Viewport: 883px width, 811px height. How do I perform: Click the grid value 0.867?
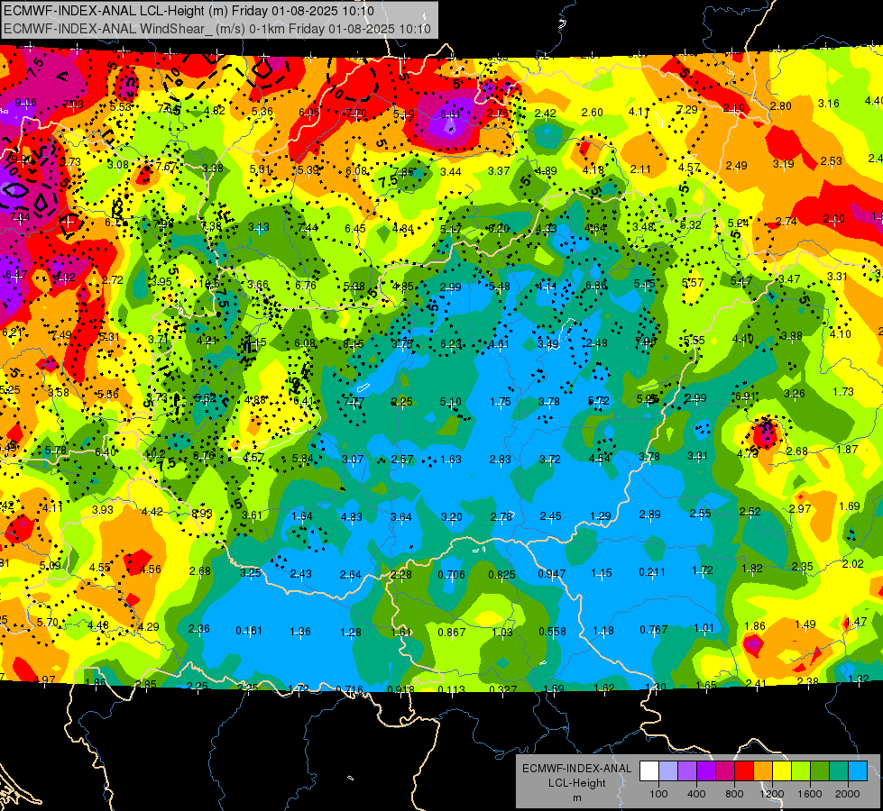(452, 633)
